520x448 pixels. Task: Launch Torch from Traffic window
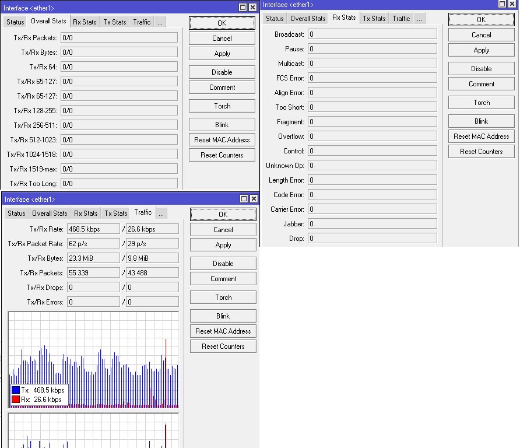tap(223, 297)
